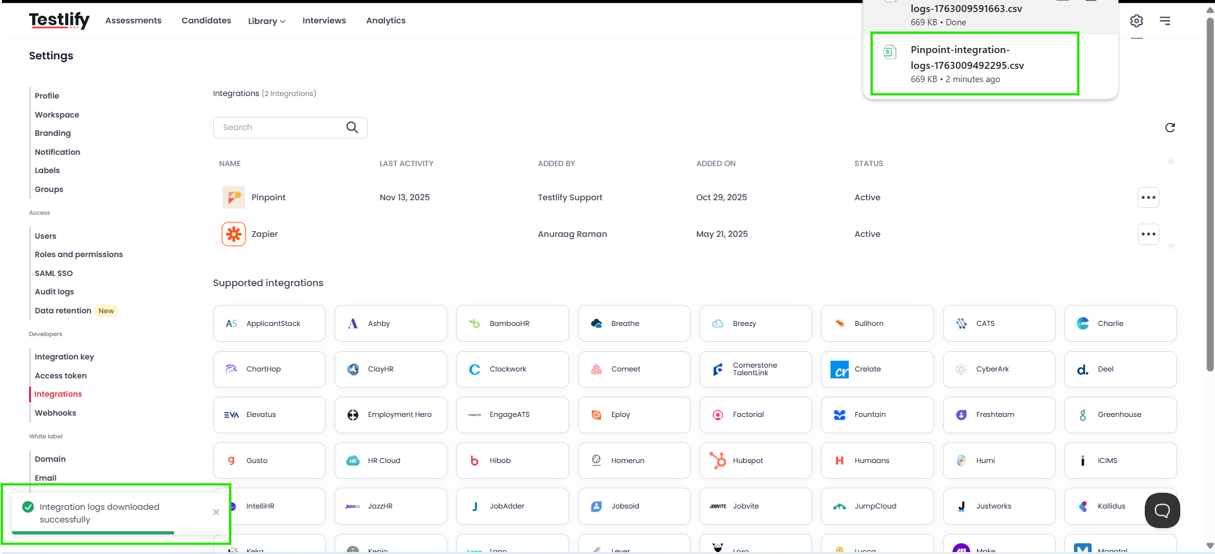The width and height of the screenshot is (1215, 554).
Task: Choose the Clockwork integration
Action: coord(512,370)
